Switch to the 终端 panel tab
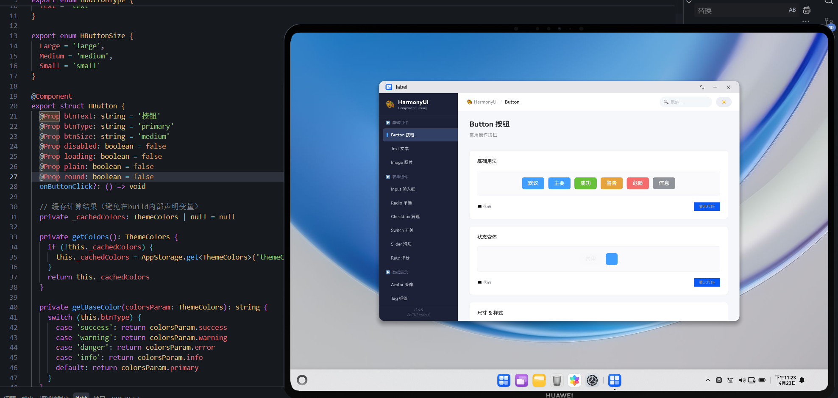The height and width of the screenshot is (398, 838). (81, 396)
